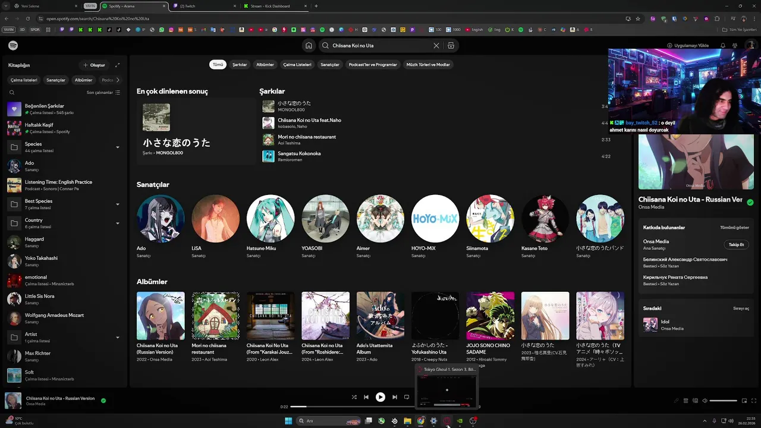Open HOYO-MiX artist thumbnail
Screen dimensions: 761x428
click(x=435, y=219)
